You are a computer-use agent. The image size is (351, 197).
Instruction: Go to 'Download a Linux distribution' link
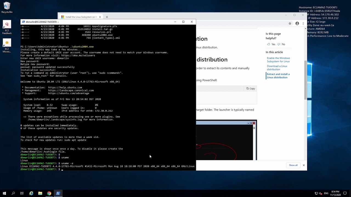click(277, 68)
